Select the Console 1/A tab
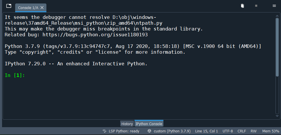The width and height of the screenshot is (281, 135). [x=31, y=8]
